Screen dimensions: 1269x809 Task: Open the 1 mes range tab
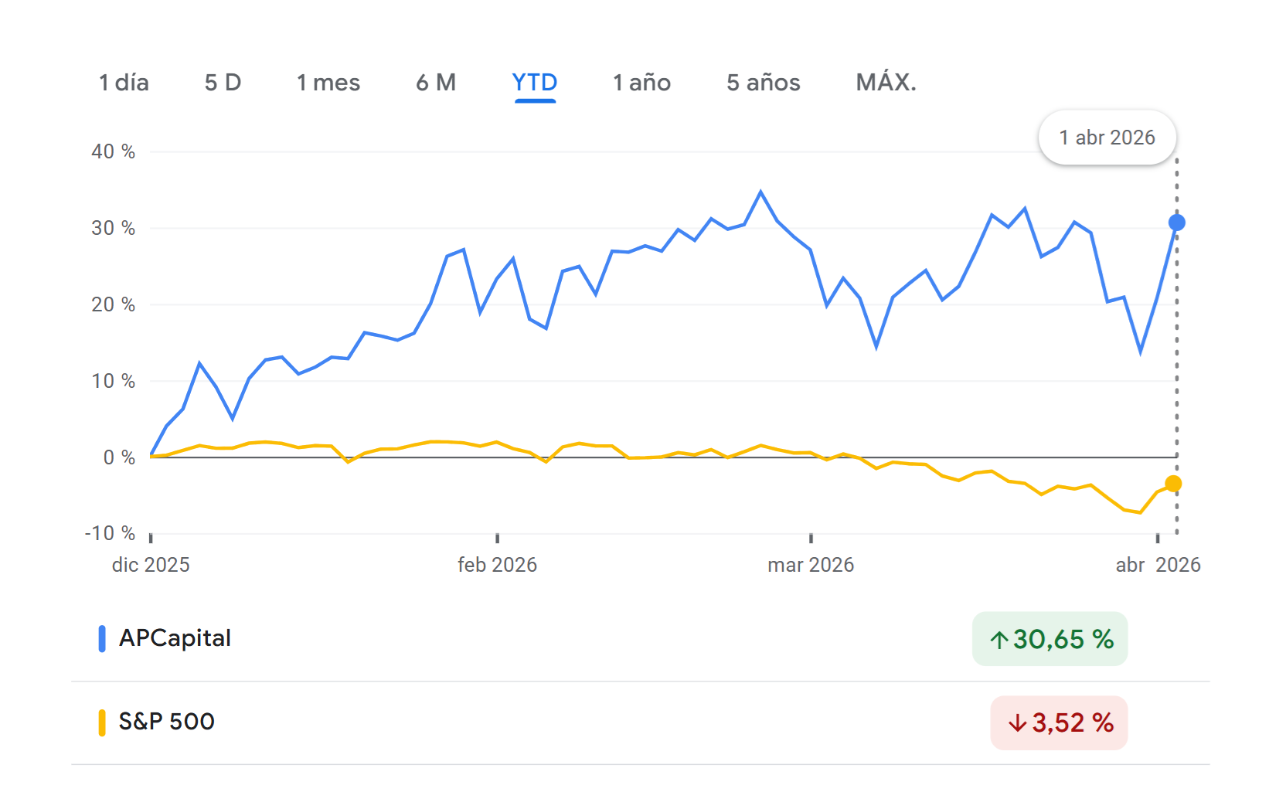click(x=328, y=83)
